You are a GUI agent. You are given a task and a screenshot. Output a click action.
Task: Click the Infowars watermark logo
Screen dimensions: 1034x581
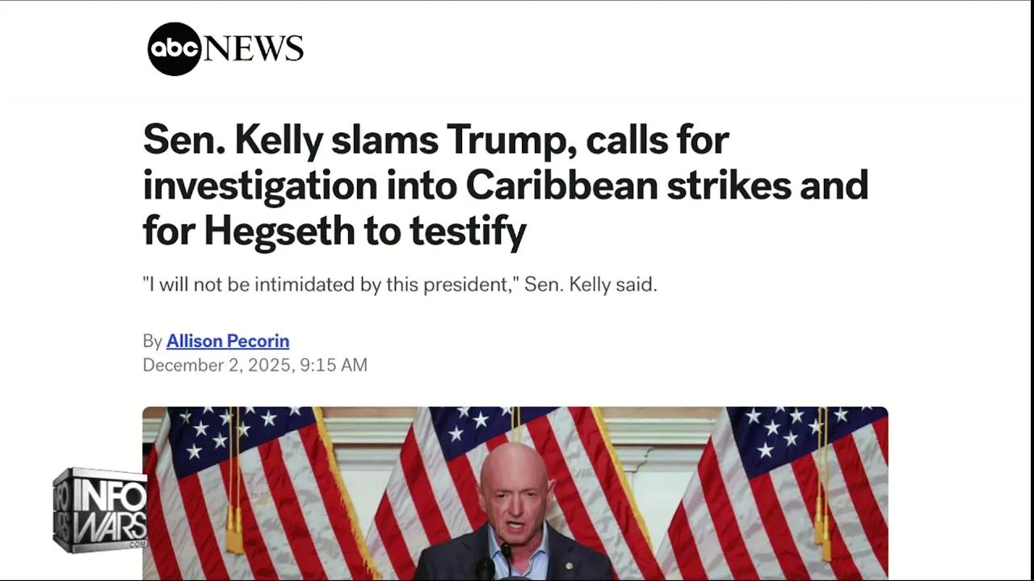click(x=100, y=510)
